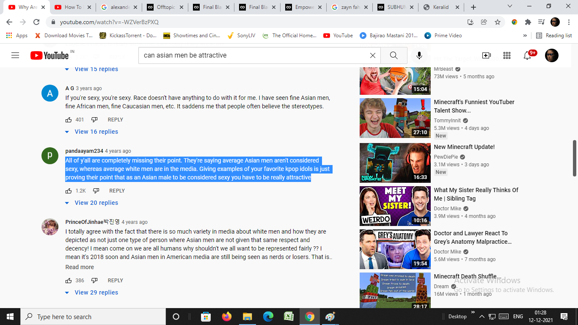Open the YouTube apps grid icon
Screen dimensions: 578x325
507,55
